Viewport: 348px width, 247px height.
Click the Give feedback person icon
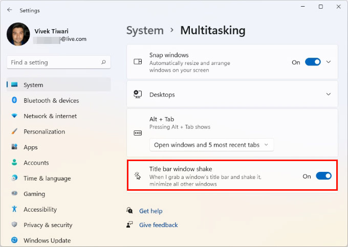click(129, 224)
